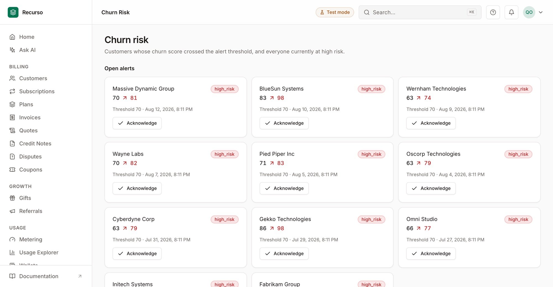The height and width of the screenshot is (287, 553).
Task: Click Omni Studio customer name
Action: [422, 219]
